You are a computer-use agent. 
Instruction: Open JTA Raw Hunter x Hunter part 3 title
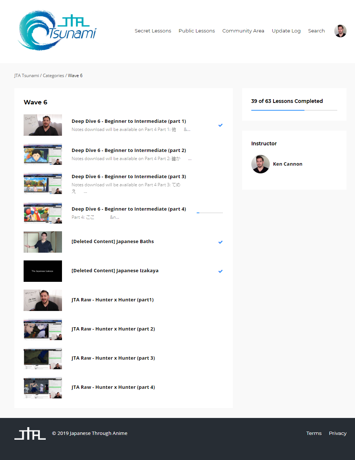(113, 358)
